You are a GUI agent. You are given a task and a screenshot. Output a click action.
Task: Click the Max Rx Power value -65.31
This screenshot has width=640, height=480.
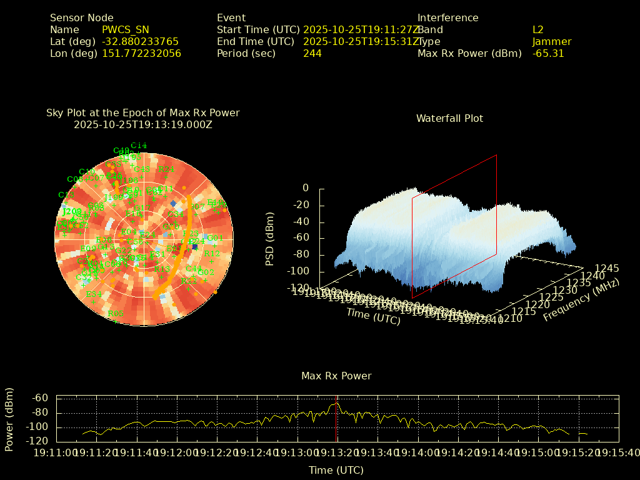click(548, 54)
